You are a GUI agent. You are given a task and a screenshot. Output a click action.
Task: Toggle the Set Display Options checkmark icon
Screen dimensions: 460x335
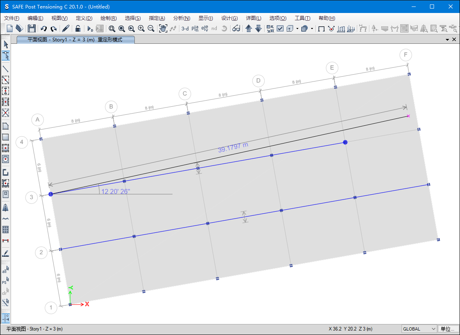tap(280, 28)
